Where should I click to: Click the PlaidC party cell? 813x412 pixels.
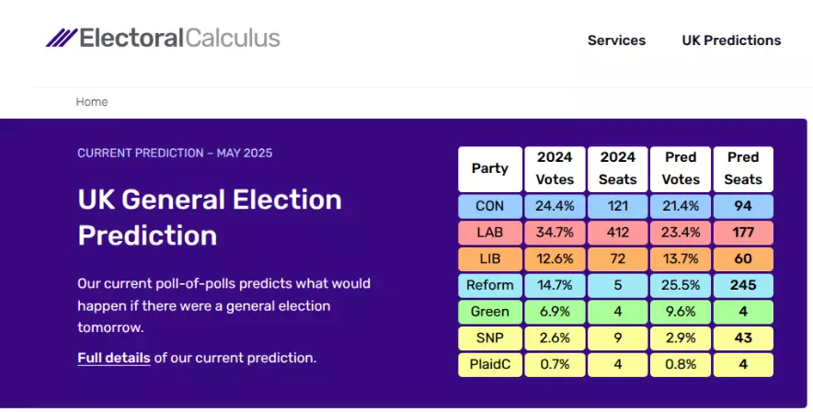tap(490, 365)
